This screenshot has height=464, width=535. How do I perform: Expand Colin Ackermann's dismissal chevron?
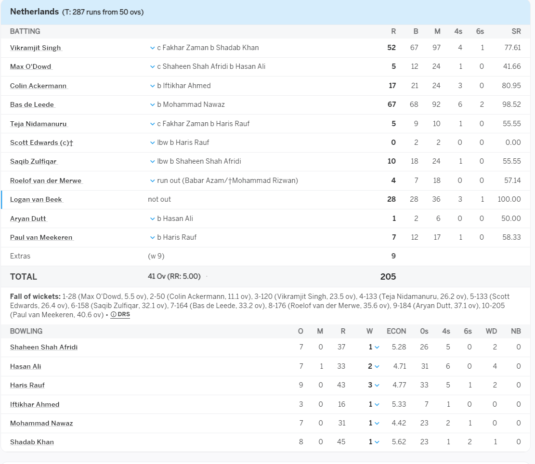pos(152,86)
